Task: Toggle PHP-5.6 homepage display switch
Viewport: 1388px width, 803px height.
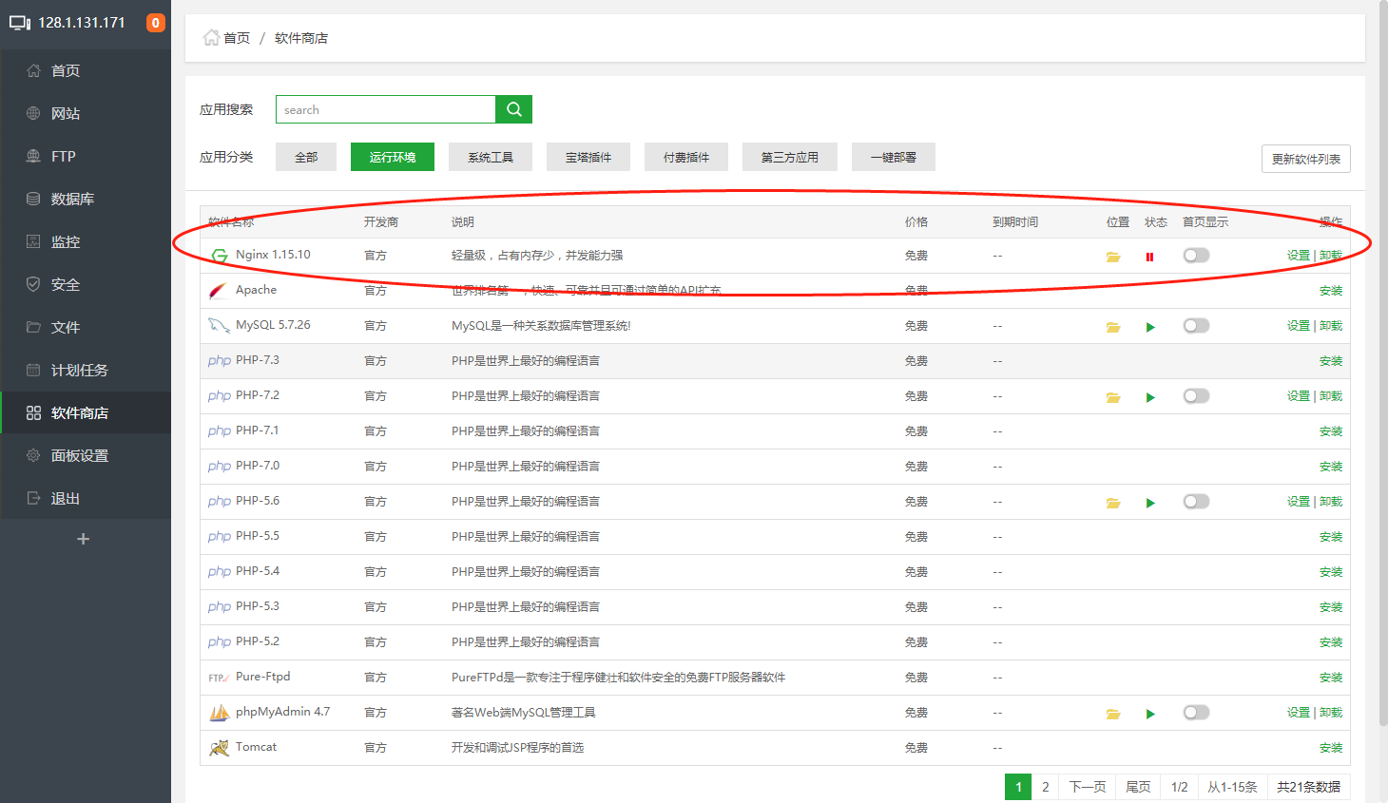Action: click(1196, 501)
